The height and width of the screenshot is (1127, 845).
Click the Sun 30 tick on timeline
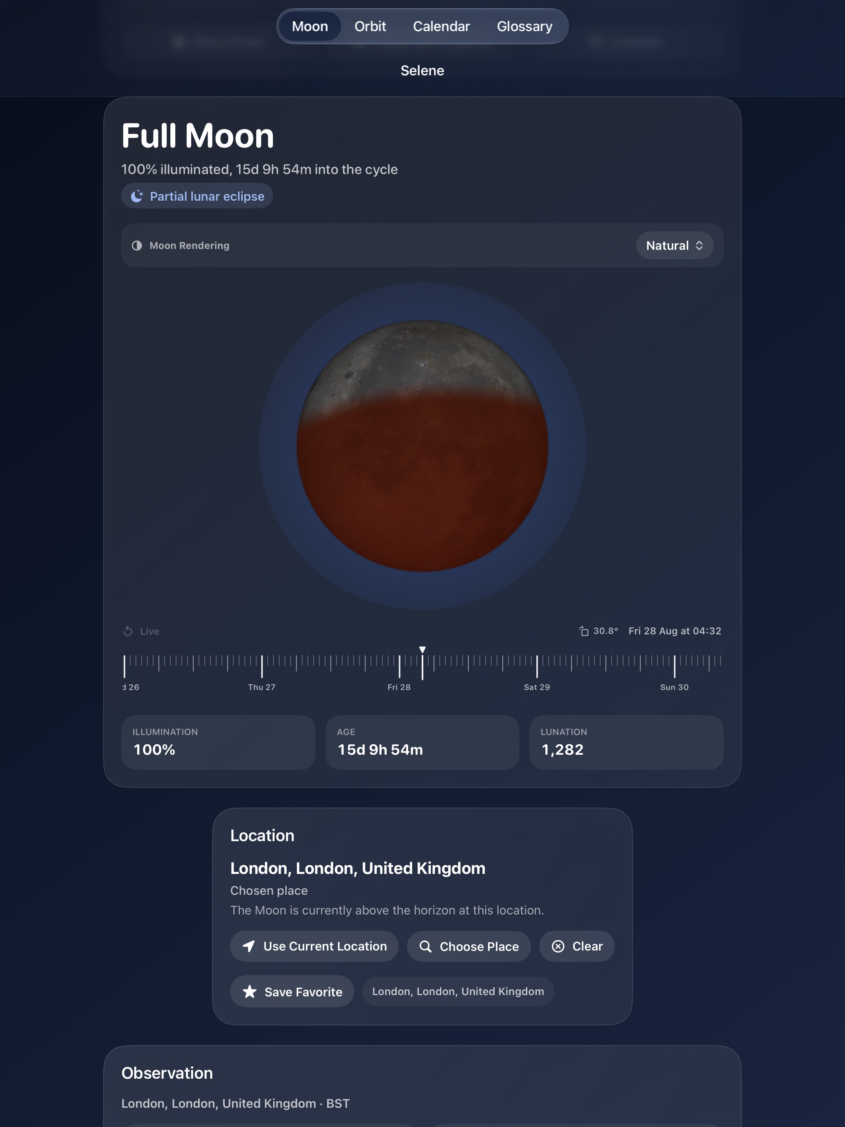674,666
